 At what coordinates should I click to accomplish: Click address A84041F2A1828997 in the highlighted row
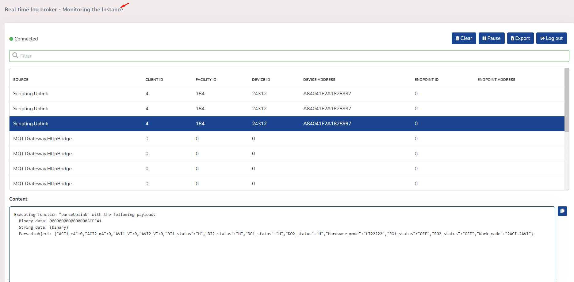click(x=327, y=124)
